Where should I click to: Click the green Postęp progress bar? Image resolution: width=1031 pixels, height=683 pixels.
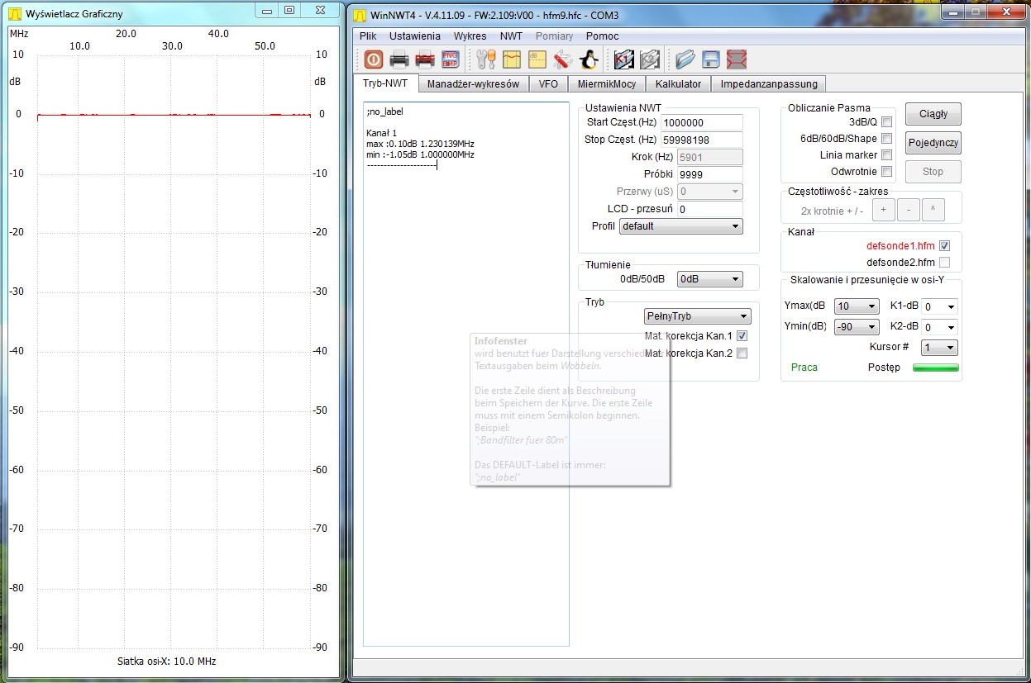tap(935, 368)
